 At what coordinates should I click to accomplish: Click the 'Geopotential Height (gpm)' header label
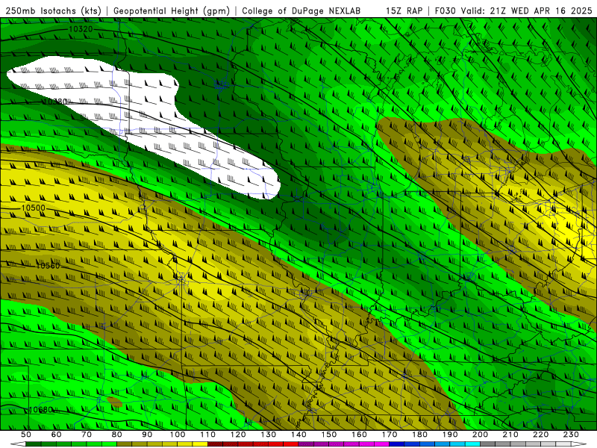tap(172, 11)
